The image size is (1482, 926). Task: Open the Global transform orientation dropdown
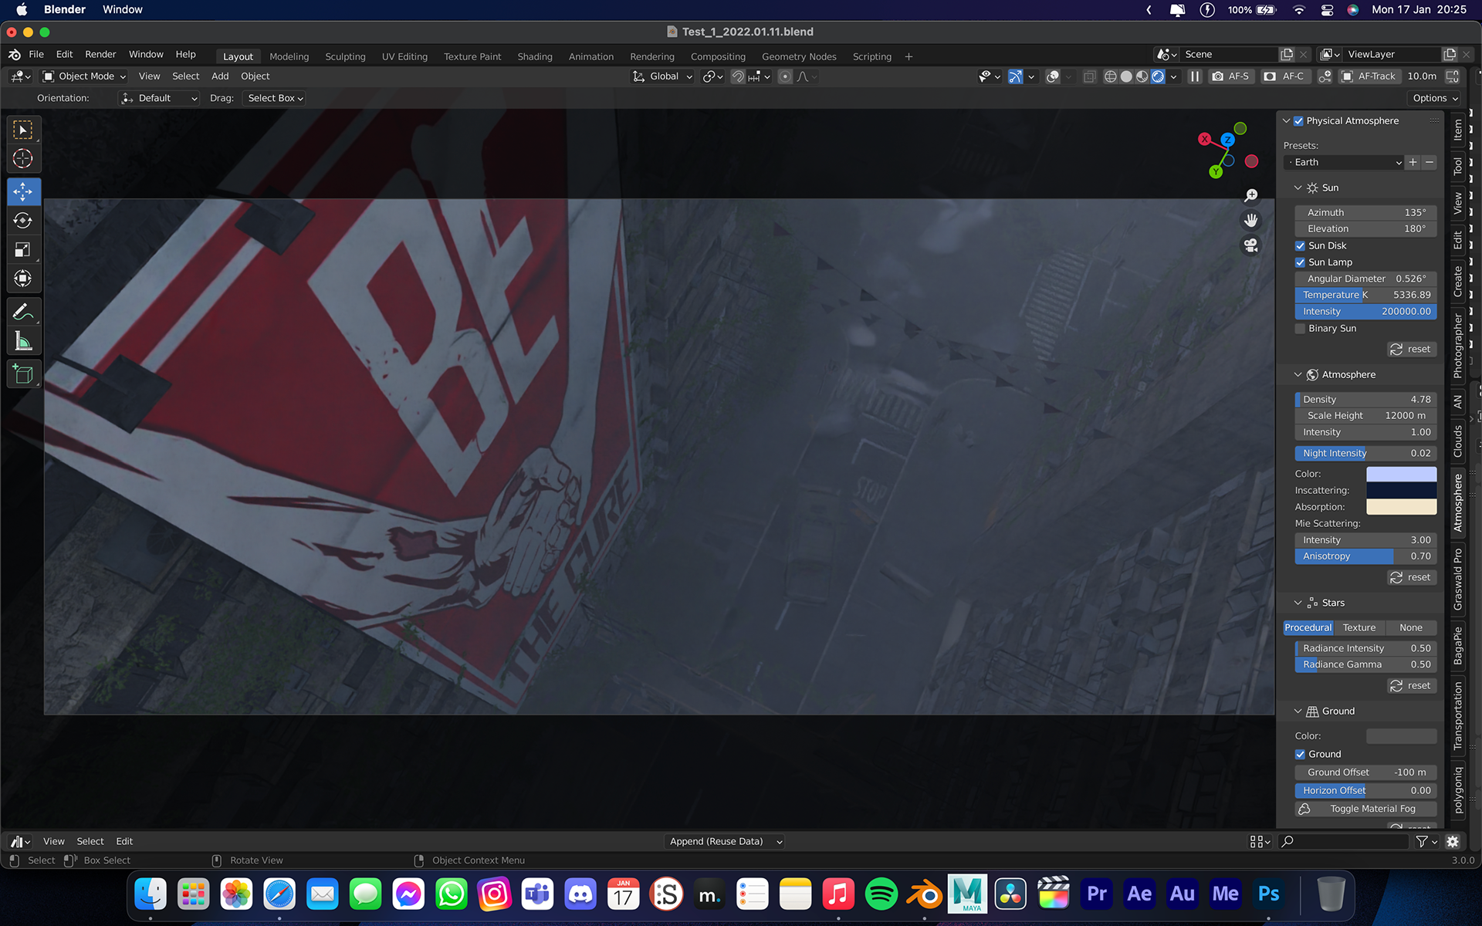663,76
